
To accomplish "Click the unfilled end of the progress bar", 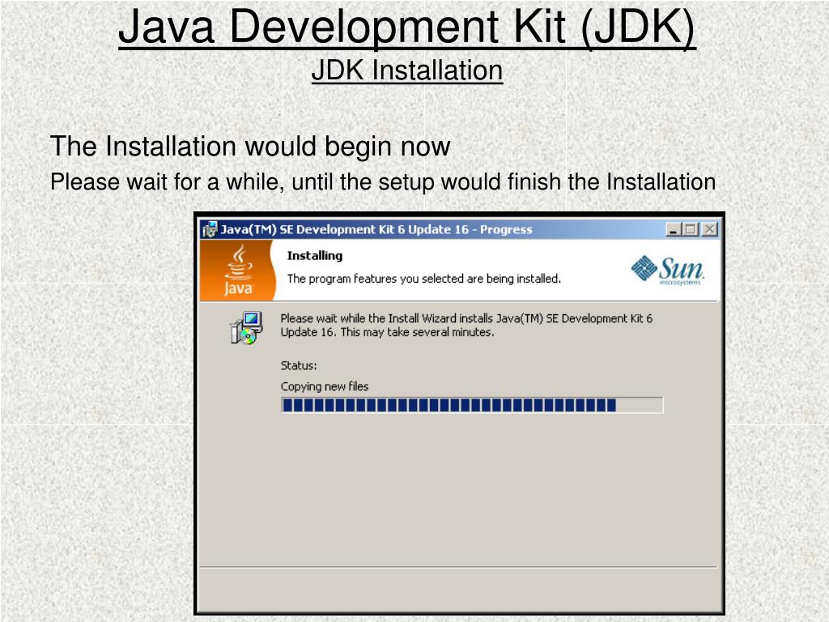I will [x=640, y=405].
